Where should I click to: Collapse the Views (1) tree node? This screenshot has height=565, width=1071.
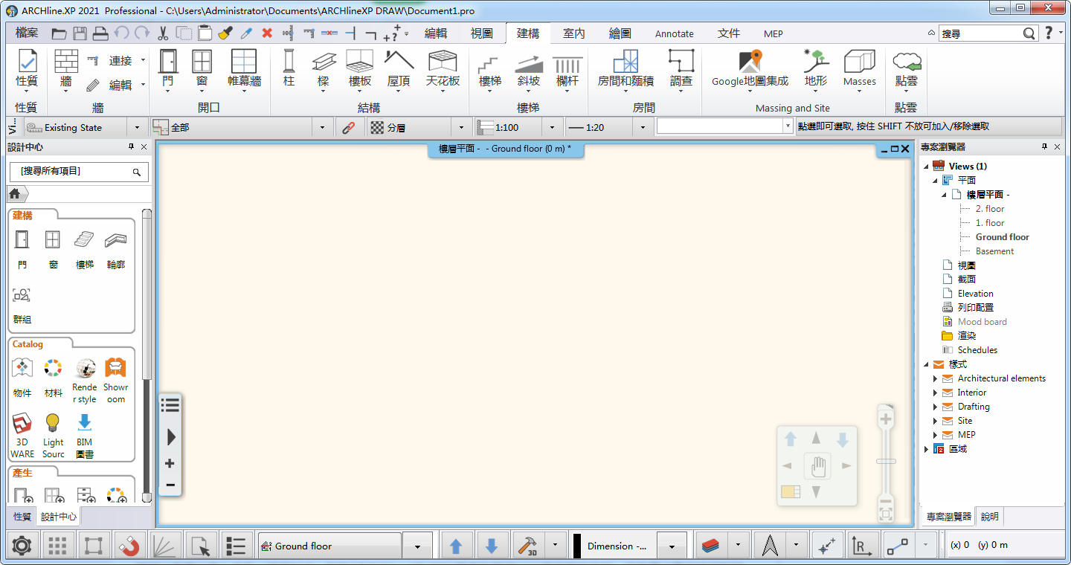point(926,167)
